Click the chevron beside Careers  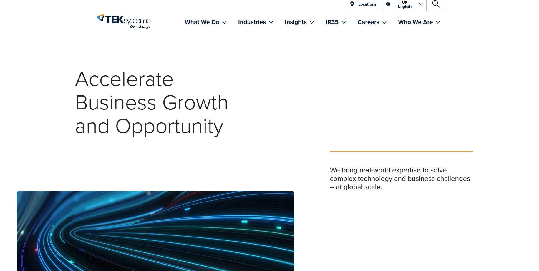point(384,22)
